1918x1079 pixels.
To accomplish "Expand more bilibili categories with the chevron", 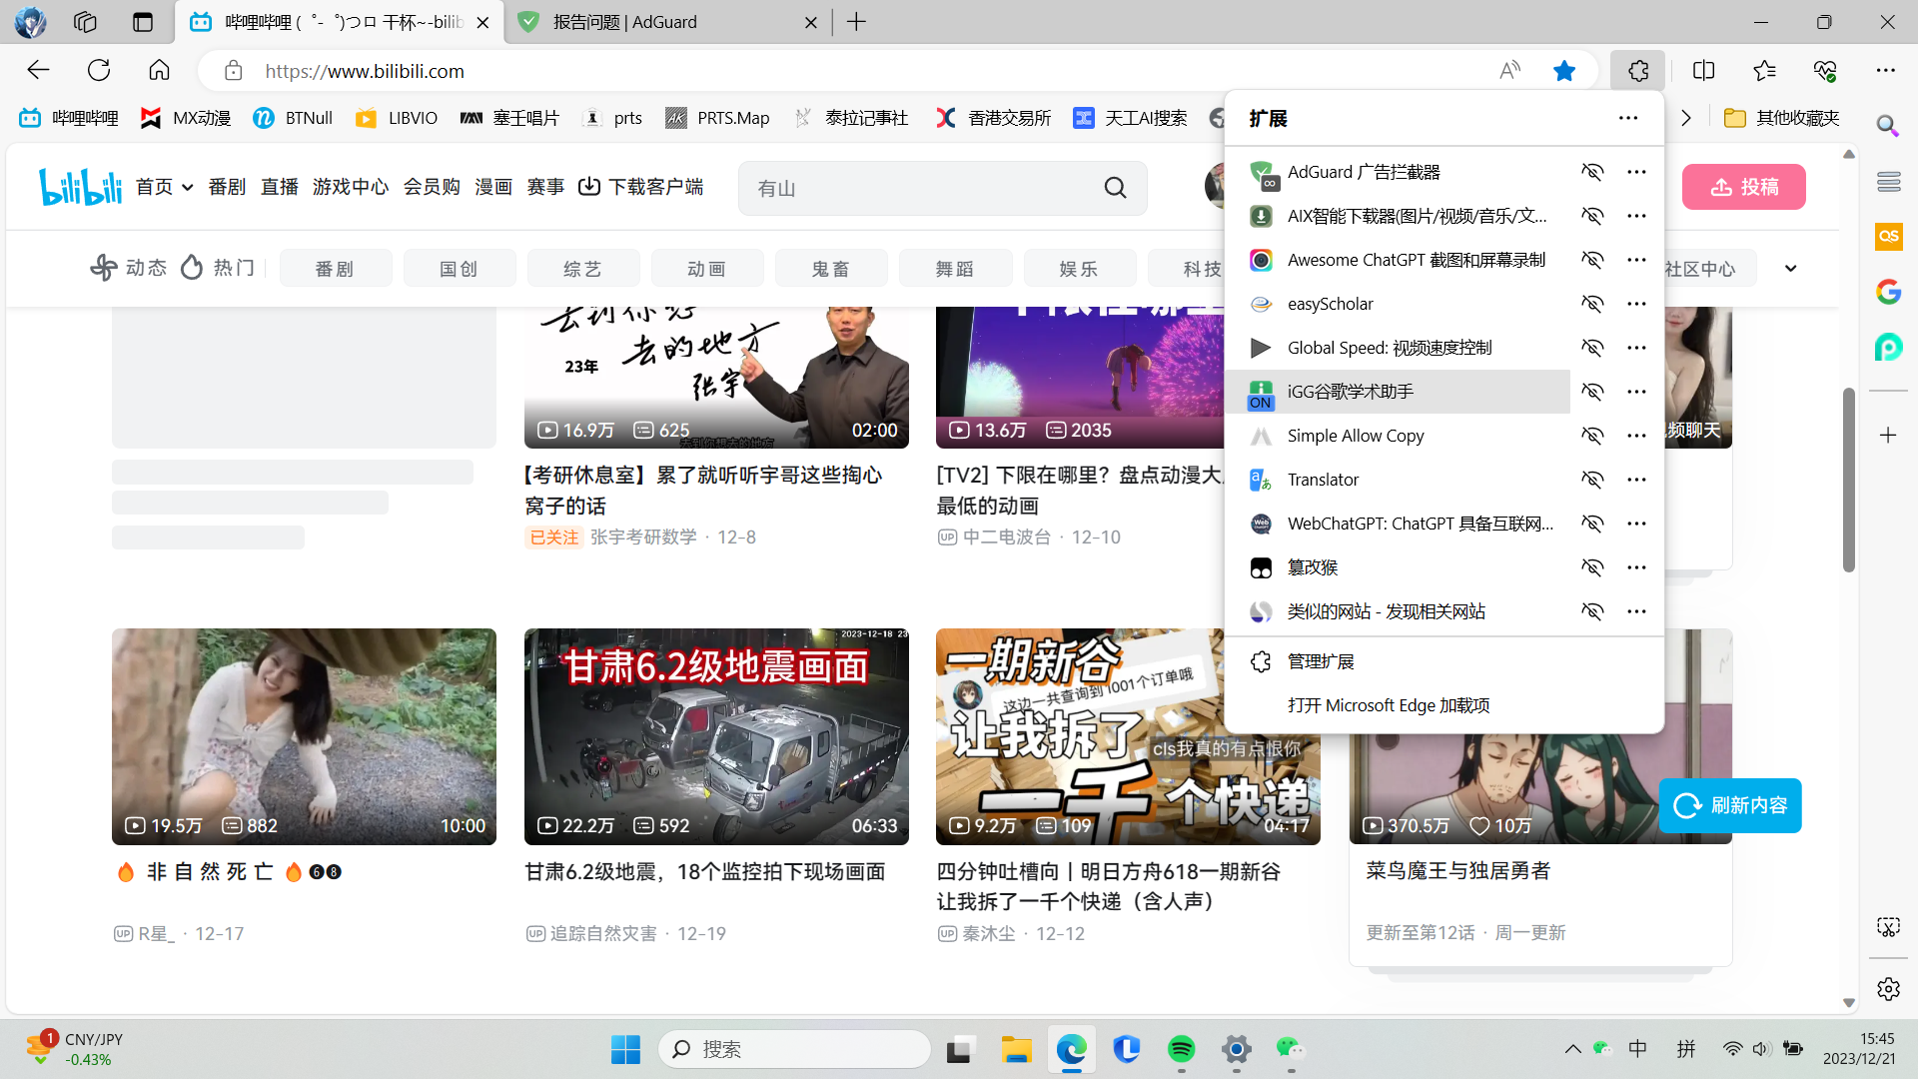I will pos(1791,268).
